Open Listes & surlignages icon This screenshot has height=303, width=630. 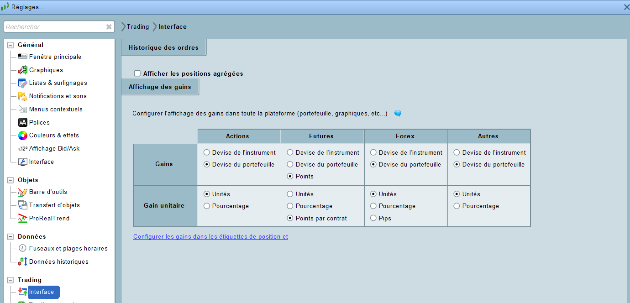coord(22,83)
